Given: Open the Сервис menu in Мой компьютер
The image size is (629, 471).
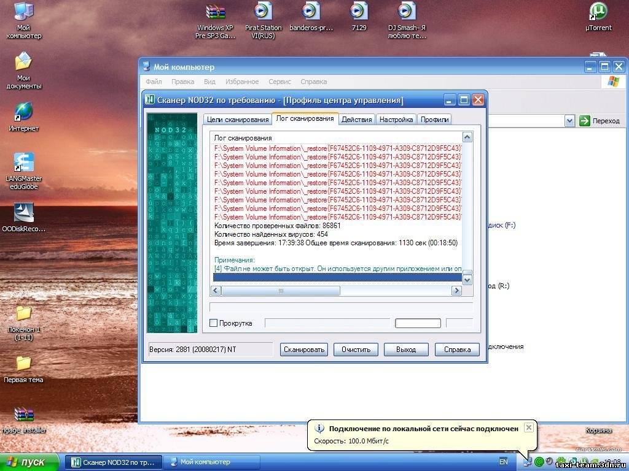Looking at the screenshot, I should 279,82.
